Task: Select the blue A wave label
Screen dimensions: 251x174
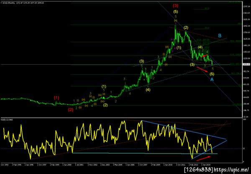Action: tap(212, 79)
